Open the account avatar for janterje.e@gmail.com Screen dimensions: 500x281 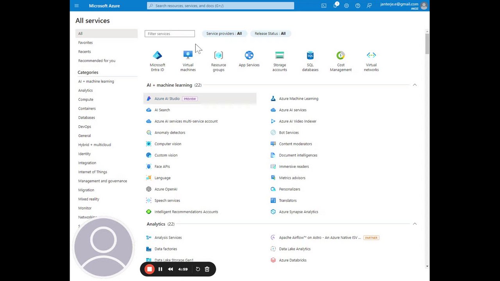(x=424, y=6)
